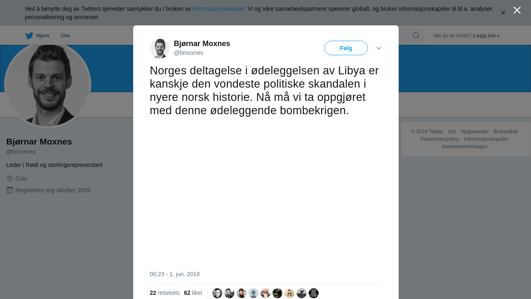Image resolution: width=531 pixels, height=299 pixels.
Task: Click the @bmoxnes handle in tweet
Action: coord(188,53)
